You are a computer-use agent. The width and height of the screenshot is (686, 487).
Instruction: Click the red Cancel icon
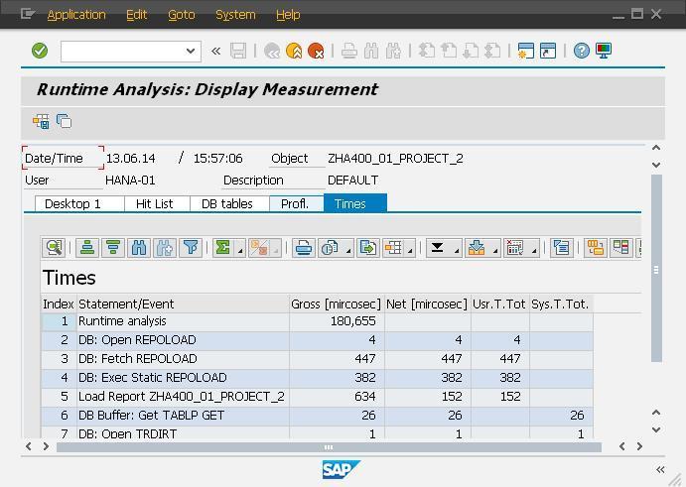[316, 52]
